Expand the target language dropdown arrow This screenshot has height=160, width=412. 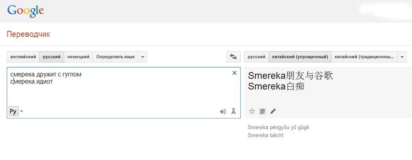coord(402,57)
